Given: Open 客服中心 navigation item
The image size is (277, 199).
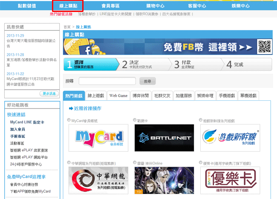Looking at the screenshot, I should pos(197,6).
